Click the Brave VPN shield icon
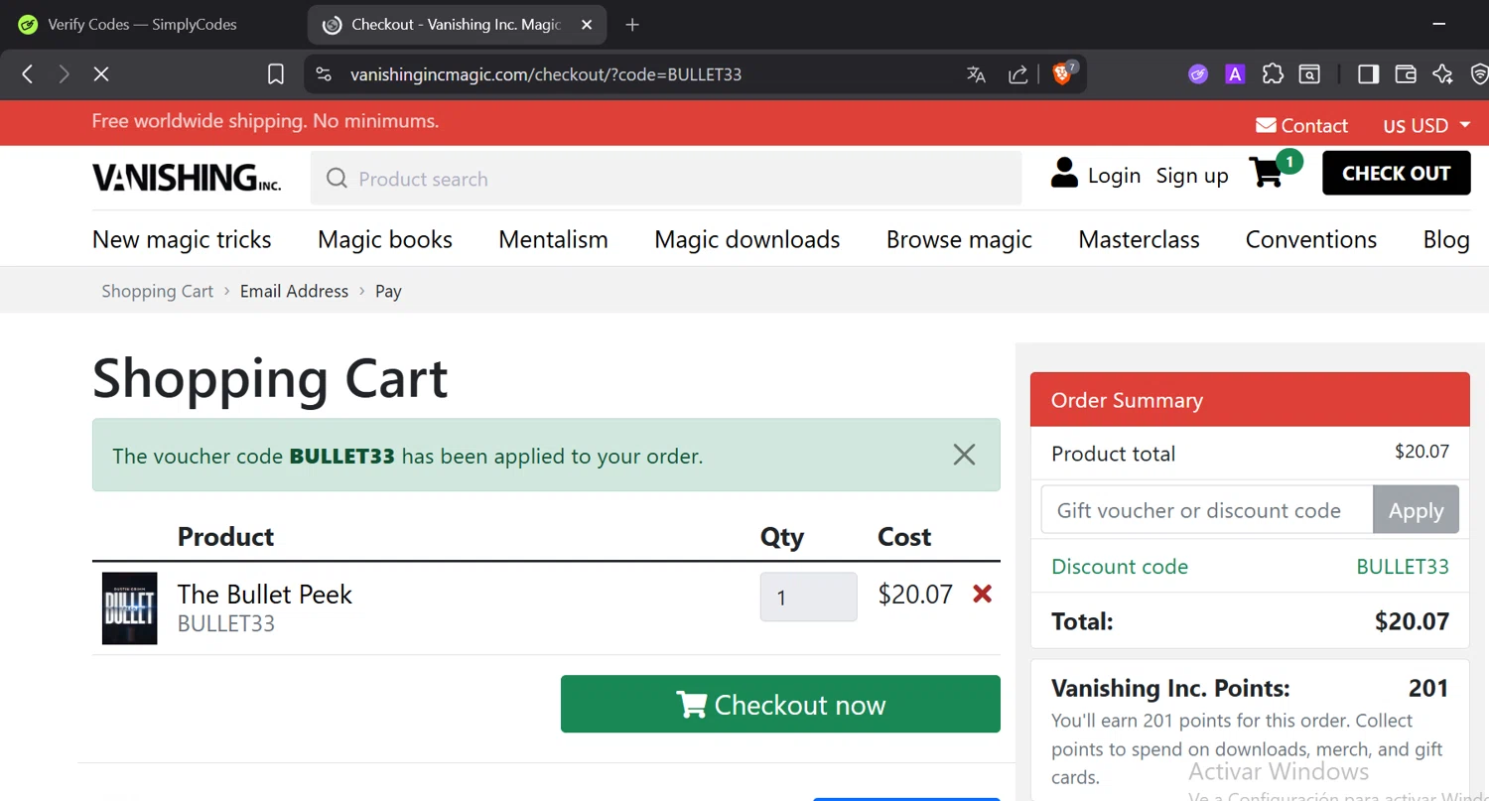1489x801 pixels. pos(1479,74)
